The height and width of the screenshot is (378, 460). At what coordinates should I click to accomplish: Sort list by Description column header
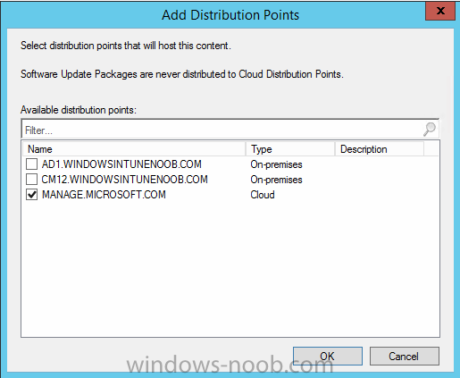click(380, 149)
